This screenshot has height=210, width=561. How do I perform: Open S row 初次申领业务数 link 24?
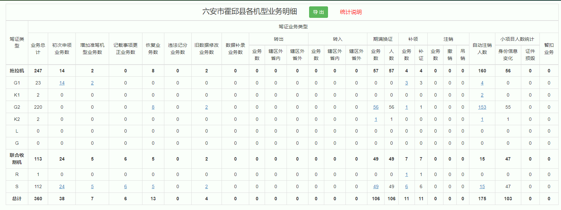click(x=62, y=186)
